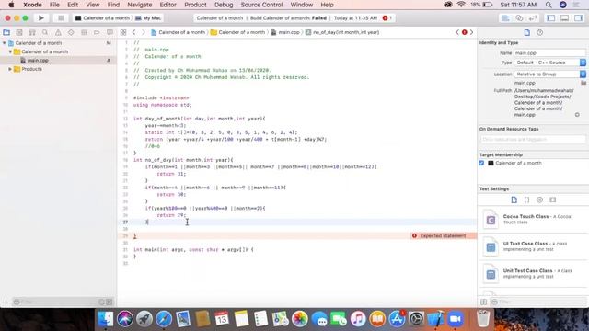
Task: Collapse the Calender of a month yellow folder
Action: (10, 51)
